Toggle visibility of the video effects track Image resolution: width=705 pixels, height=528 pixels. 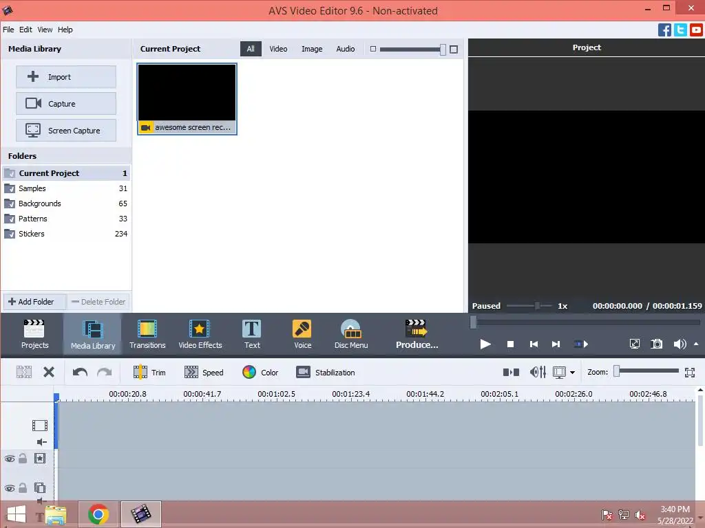pyautogui.click(x=10, y=459)
